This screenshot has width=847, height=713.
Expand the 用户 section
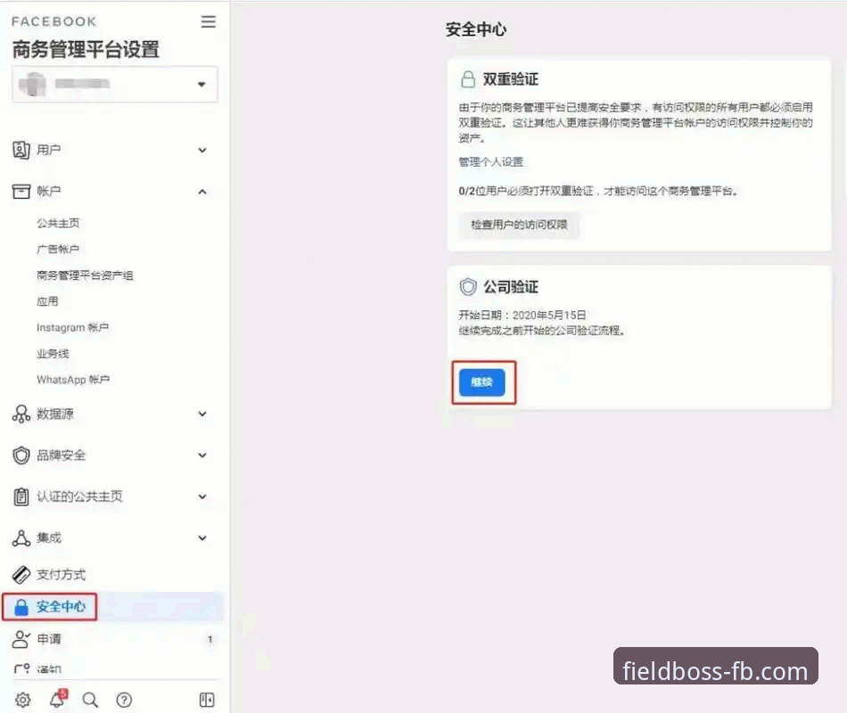tap(202, 150)
